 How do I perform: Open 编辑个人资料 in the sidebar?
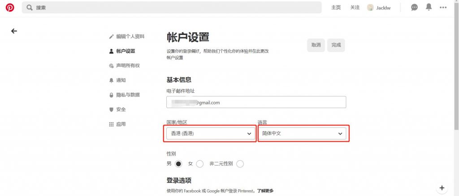coord(130,36)
